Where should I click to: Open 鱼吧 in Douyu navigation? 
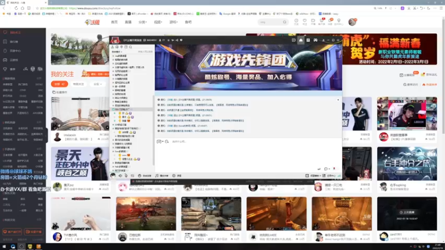point(188,22)
